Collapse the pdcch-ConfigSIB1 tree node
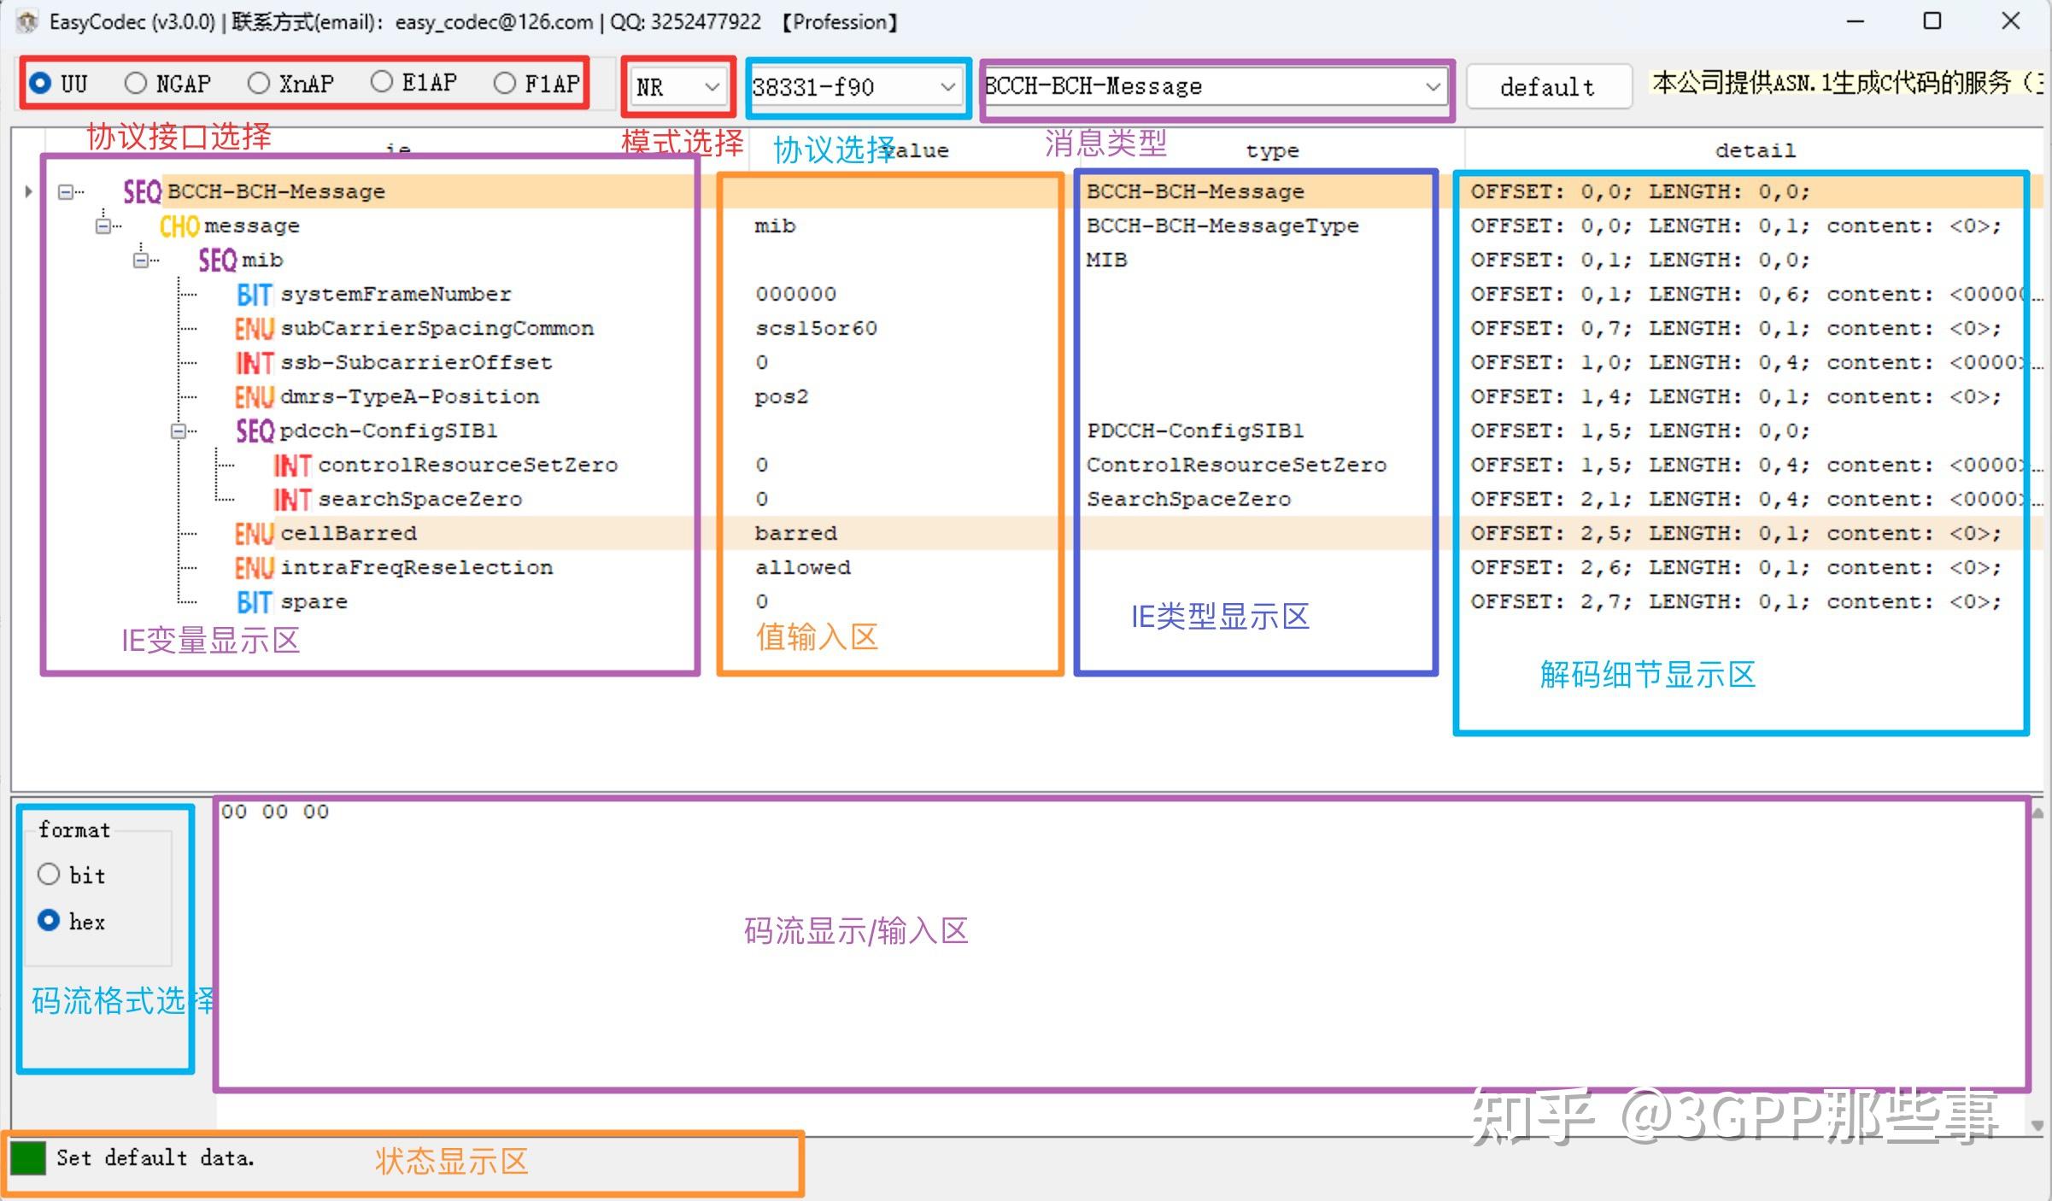2052x1201 pixels. pos(178,431)
